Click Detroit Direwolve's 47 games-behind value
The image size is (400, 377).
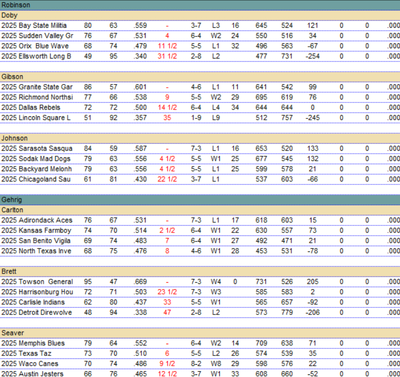[x=167, y=312]
